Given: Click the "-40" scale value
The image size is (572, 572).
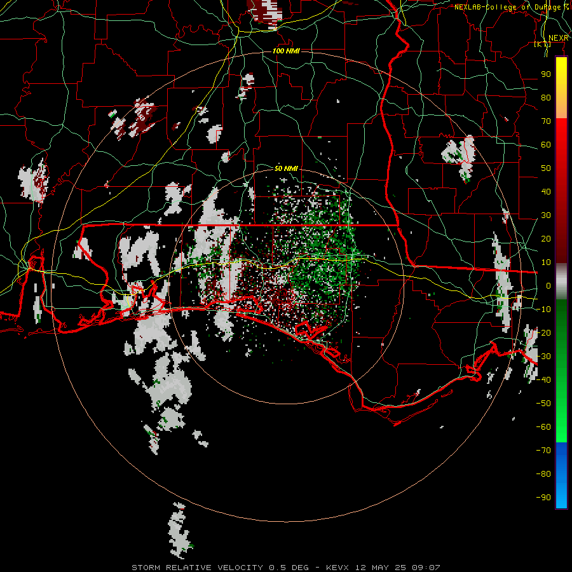Looking at the screenshot, I should tap(543, 380).
